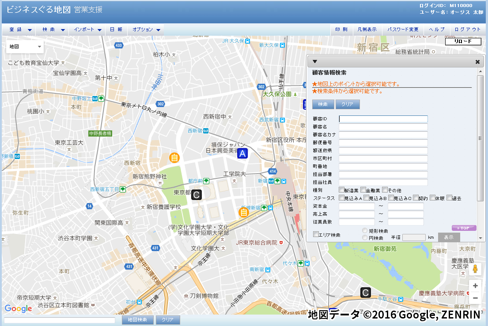Click the 西武新宿 station icon
The height and width of the screenshot is (326, 488).
pos(282,120)
